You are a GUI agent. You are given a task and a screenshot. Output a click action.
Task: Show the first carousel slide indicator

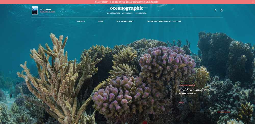coord(198,112)
